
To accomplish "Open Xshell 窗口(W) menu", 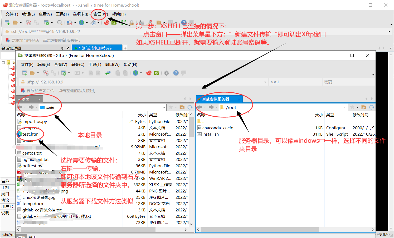I will click(x=101, y=14).
